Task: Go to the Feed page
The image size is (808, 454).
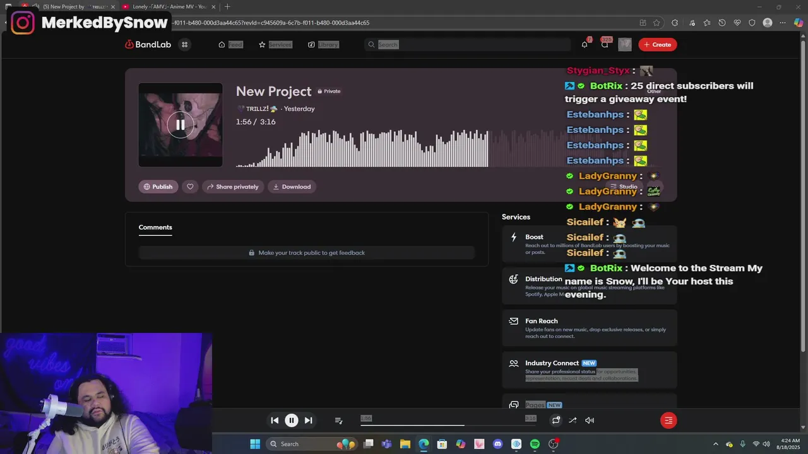Action: (230, 44)
